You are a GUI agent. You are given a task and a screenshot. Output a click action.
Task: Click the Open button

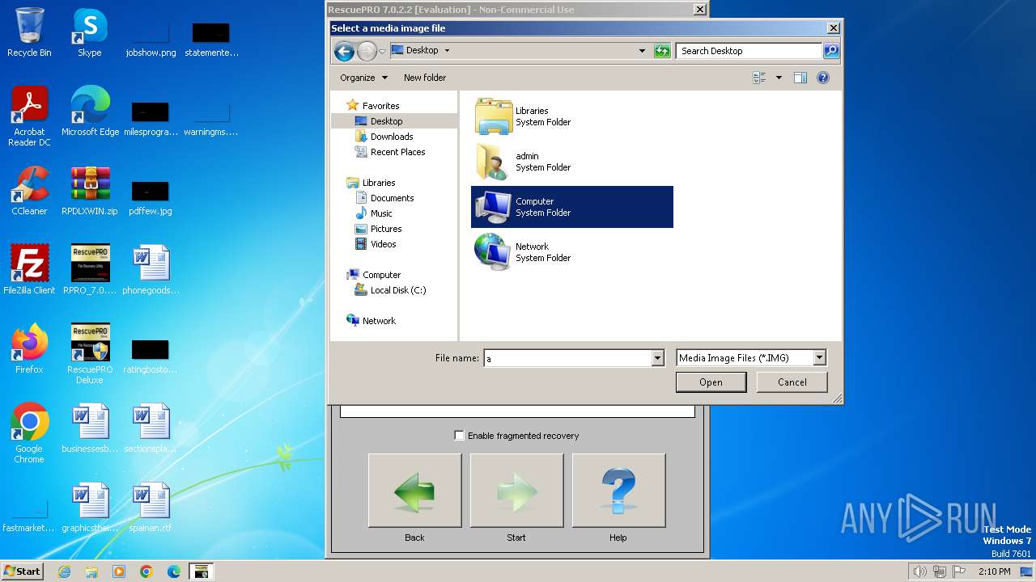[x=711, y=382]
